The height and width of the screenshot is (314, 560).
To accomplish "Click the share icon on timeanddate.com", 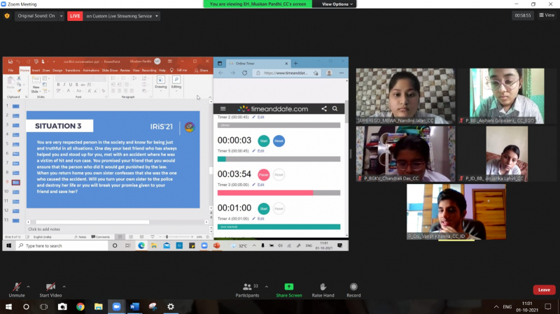I will pos(323,109).
